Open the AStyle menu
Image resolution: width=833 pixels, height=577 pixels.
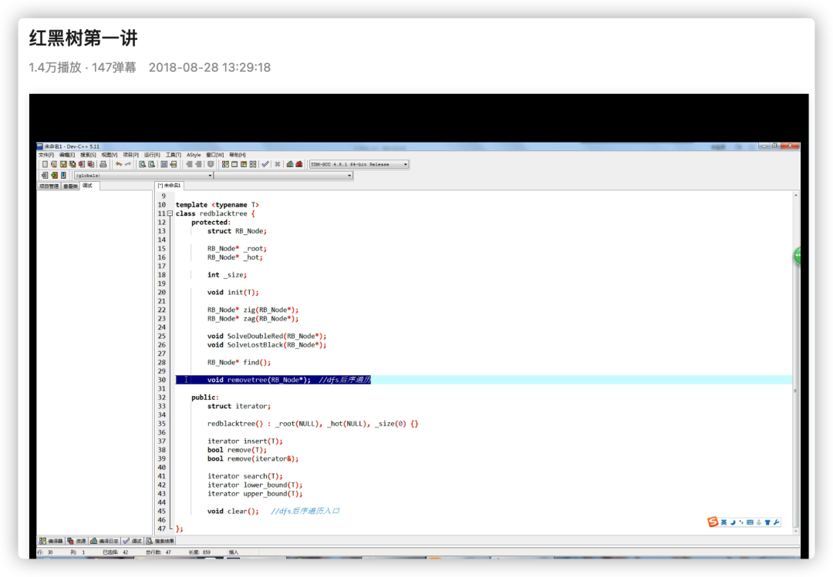pos(194,155)
